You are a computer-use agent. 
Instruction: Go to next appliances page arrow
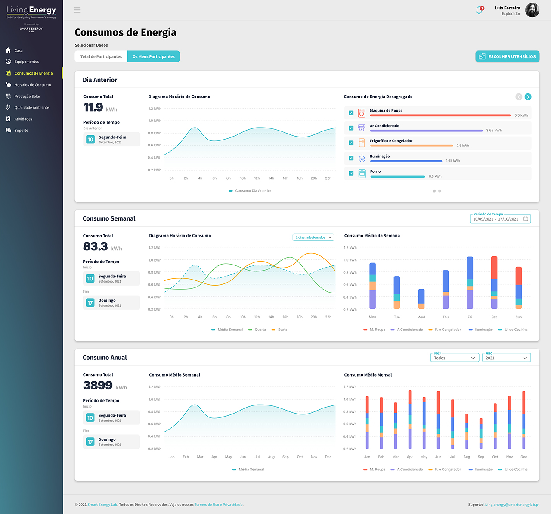pyautogui.click(x=528, y=97)
